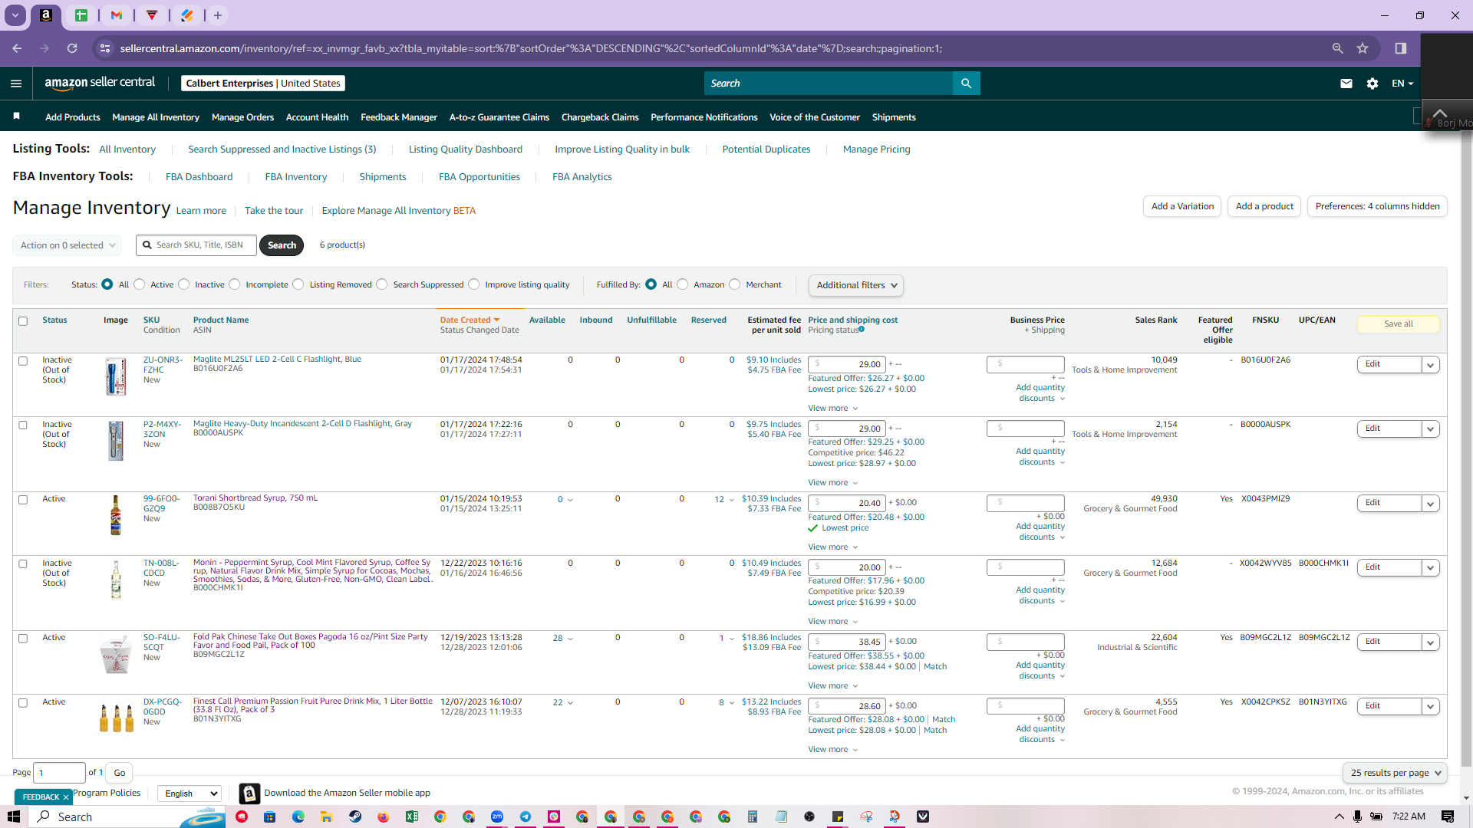Viewport: 1473px width, 828px height.
Task: Switch to the Gmail browser tab
Action: click(x=117, y=15)
